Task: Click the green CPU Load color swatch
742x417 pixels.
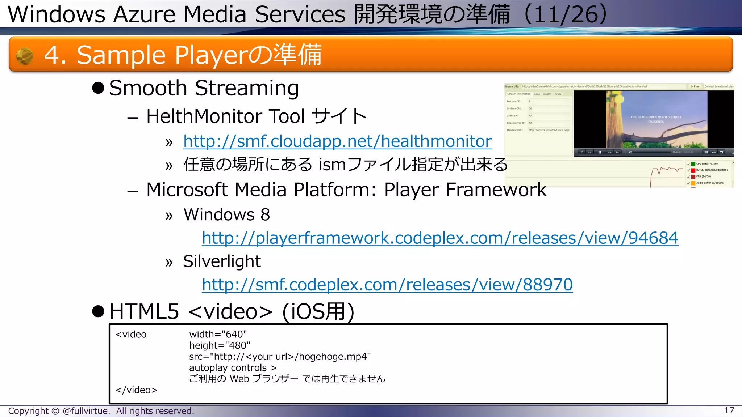Action: 693,164
